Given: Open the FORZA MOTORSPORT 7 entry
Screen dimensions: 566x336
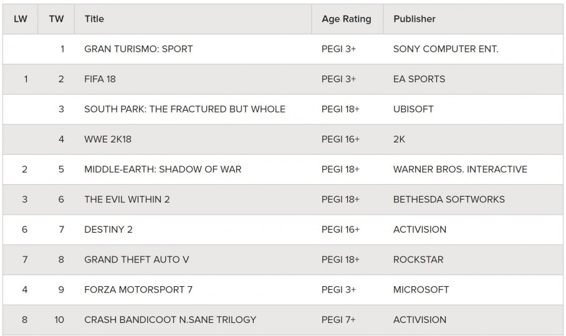Looking at the screenshot, I should pyautogui.click(x=138, y=289).
